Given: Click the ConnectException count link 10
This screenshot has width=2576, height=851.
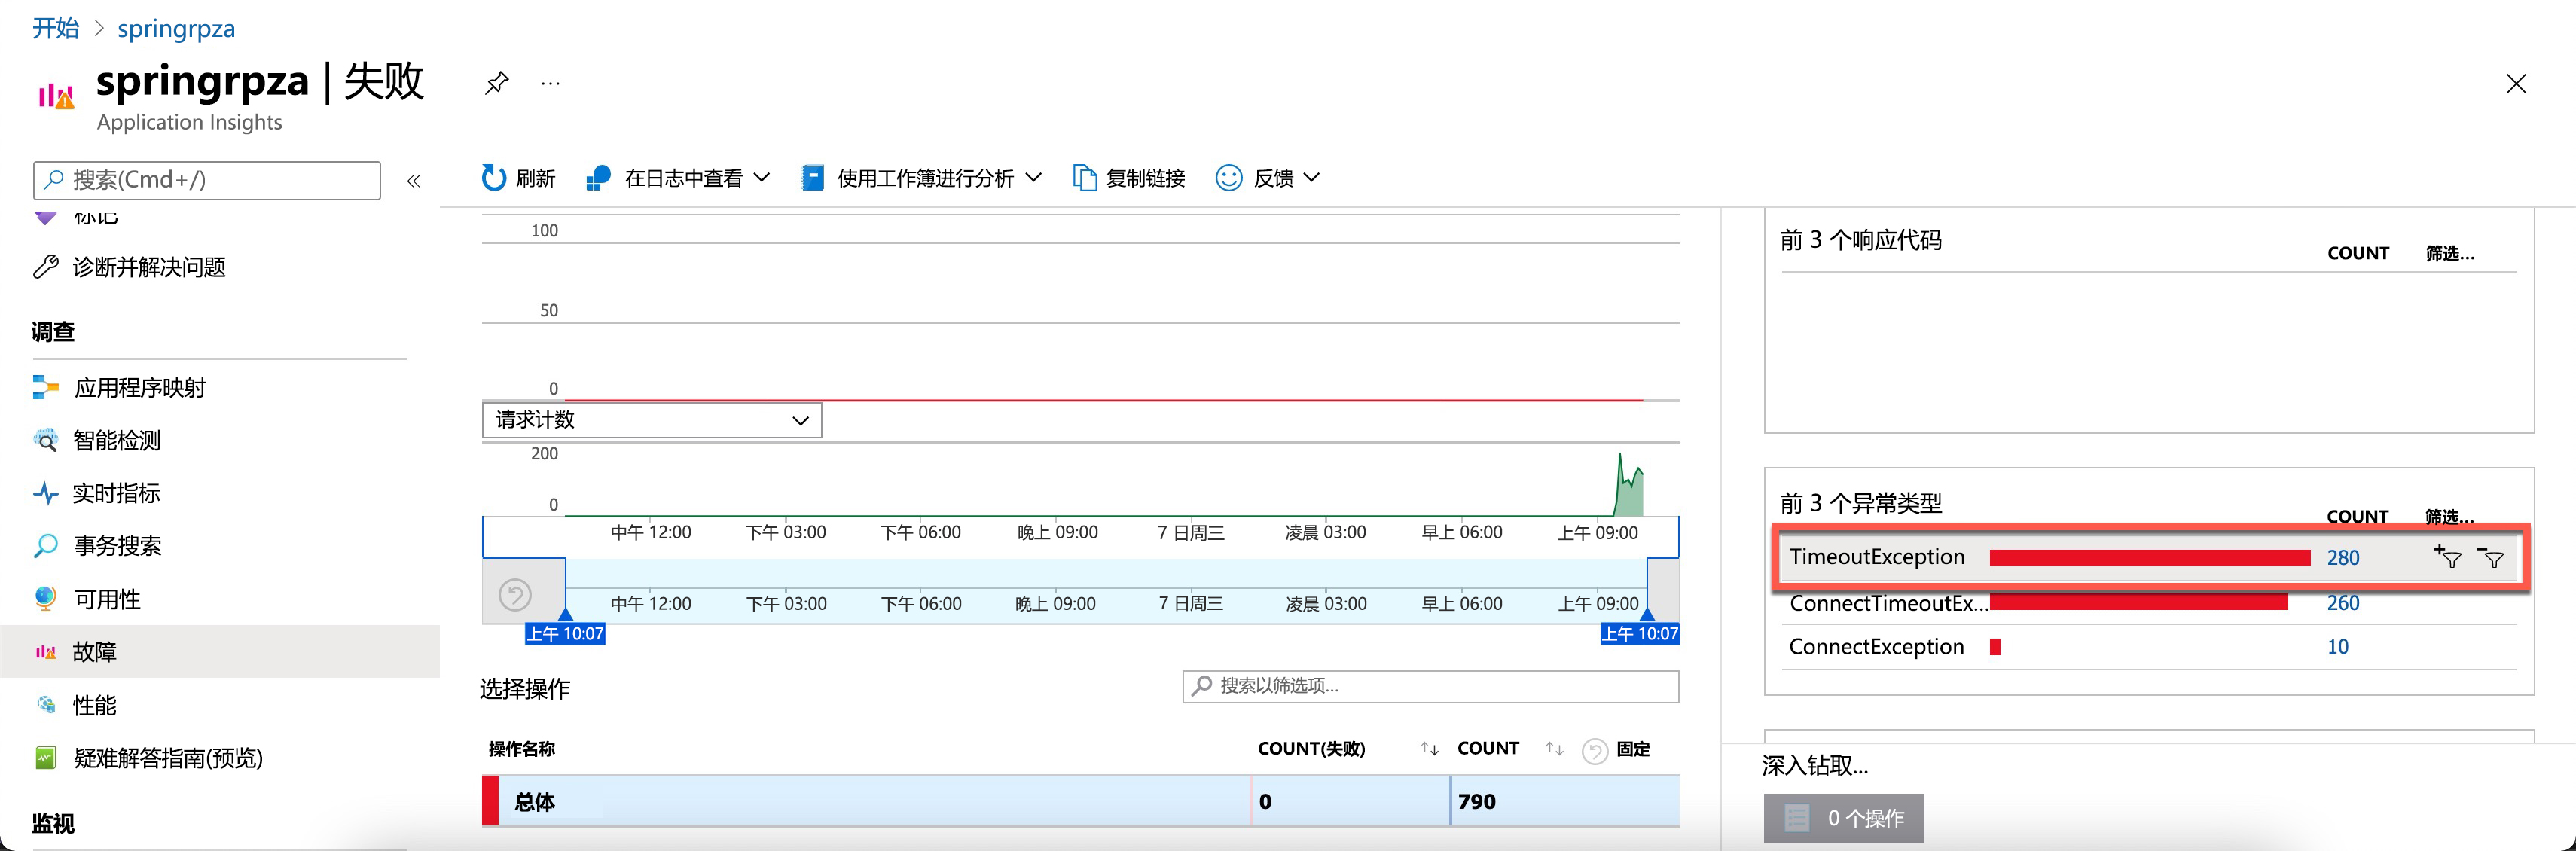Looking at the screenshot, I should [x=2337, y=647].
